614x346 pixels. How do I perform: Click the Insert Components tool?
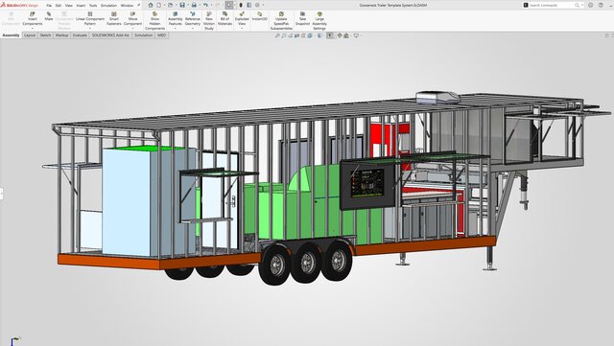tap(33, 19)
